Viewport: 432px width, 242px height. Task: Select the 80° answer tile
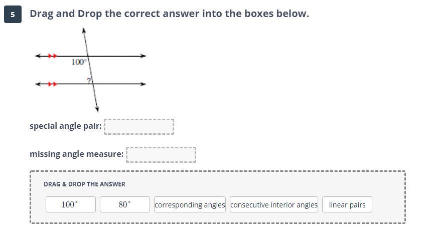[124, 204]
